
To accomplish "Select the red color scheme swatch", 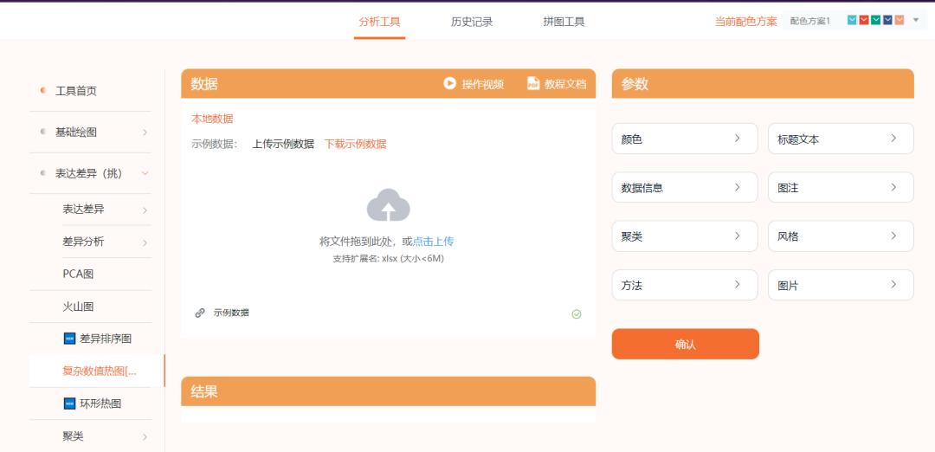I will (864, 20).
